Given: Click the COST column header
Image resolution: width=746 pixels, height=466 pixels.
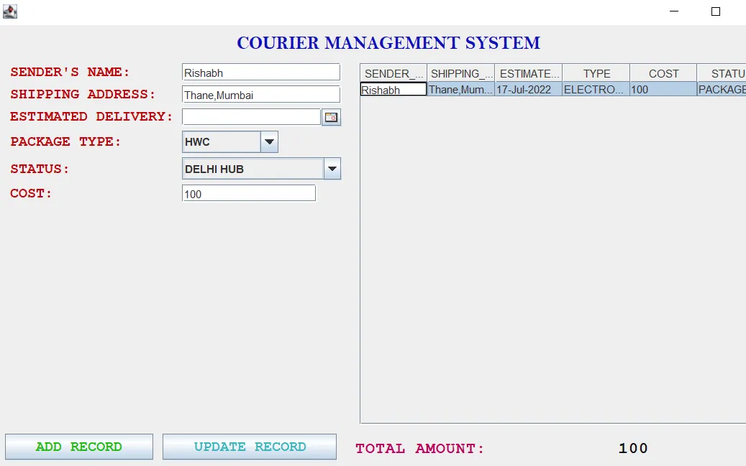Looking at the screenshot, I should coord(663,73).
